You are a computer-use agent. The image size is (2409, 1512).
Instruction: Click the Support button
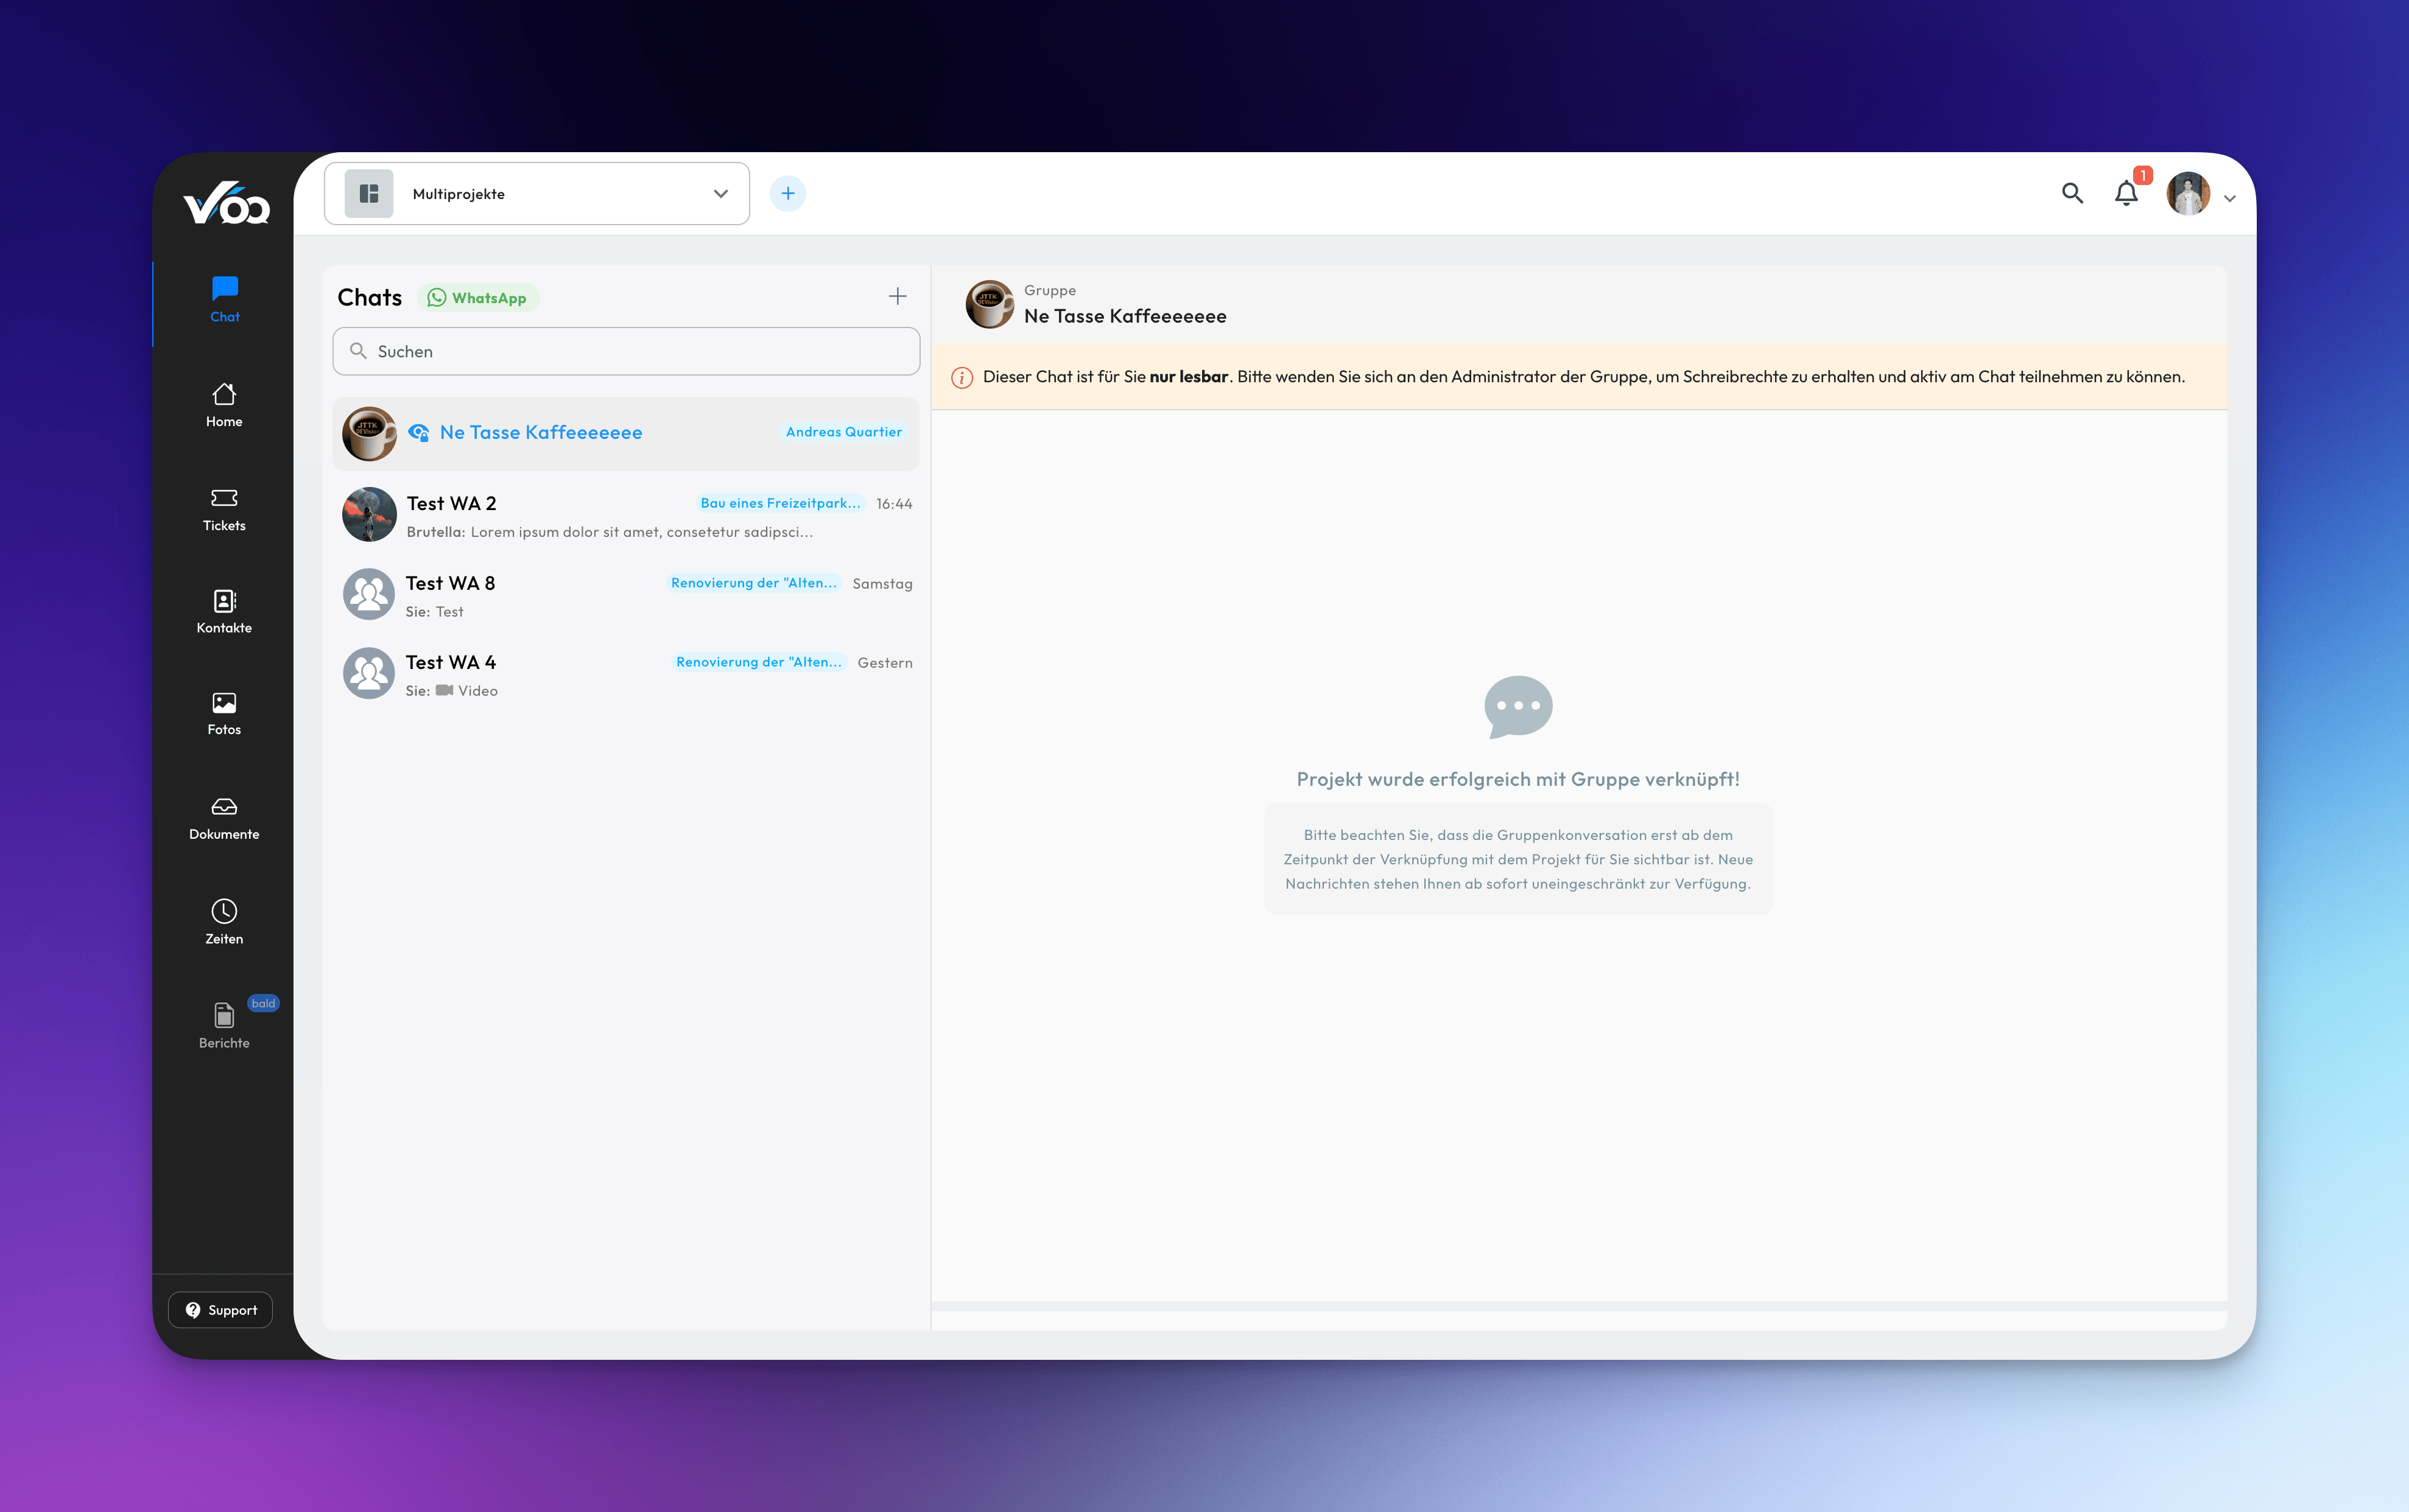[220, 1309]
